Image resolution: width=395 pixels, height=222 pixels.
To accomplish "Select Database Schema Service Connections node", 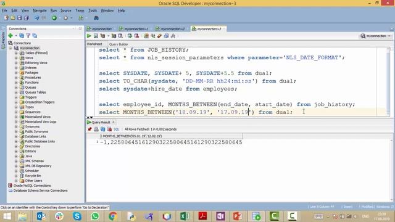I will (x=40, y=191).
